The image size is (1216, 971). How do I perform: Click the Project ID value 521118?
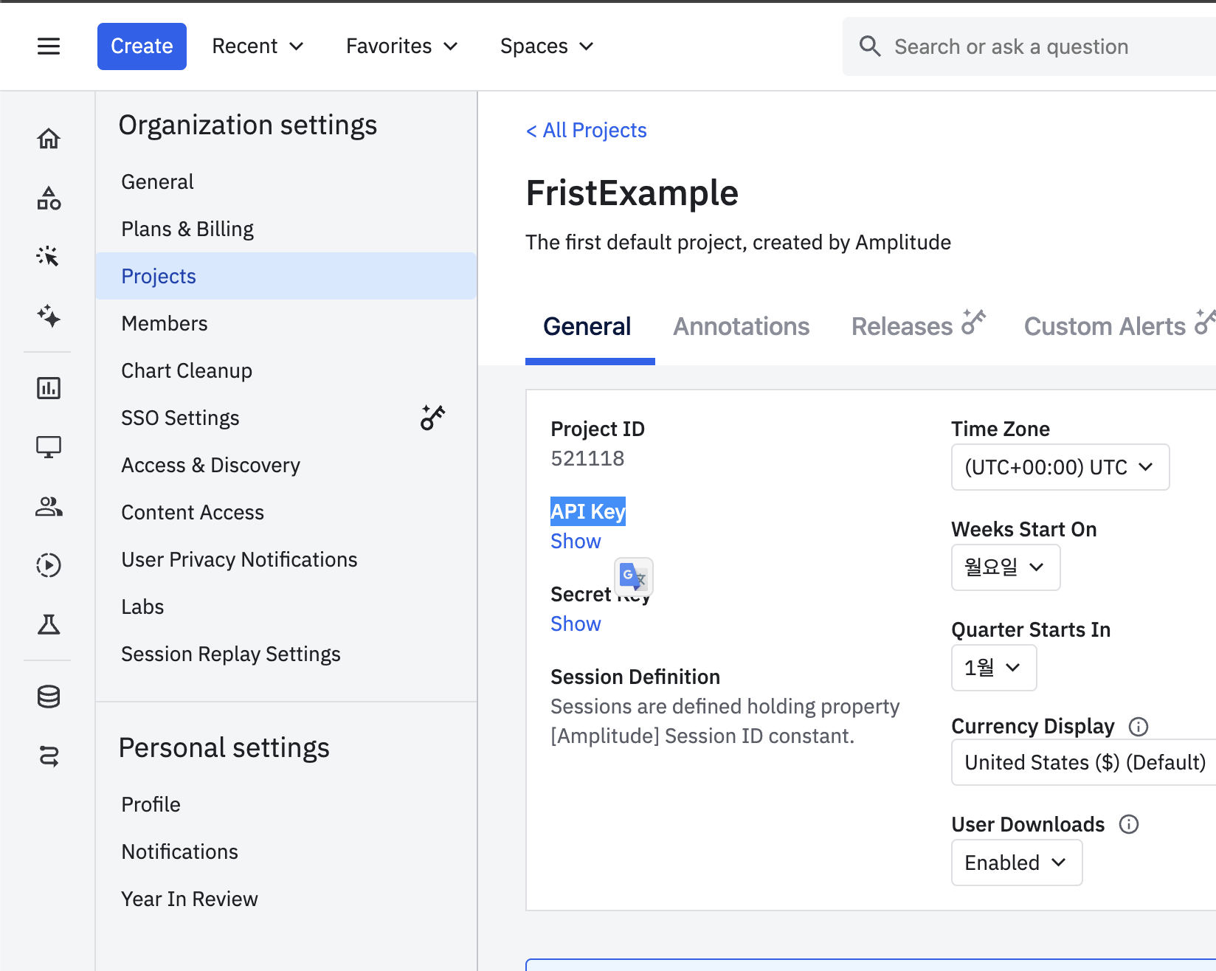click(x=587, y=458)
